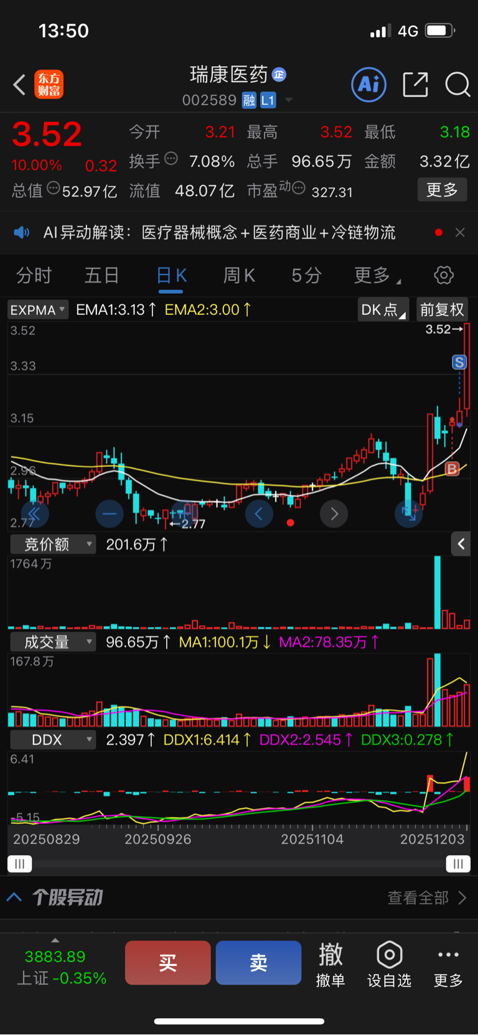Expand the stock code dropdown arrow
478x1035 pixels.
coord(288,100)
